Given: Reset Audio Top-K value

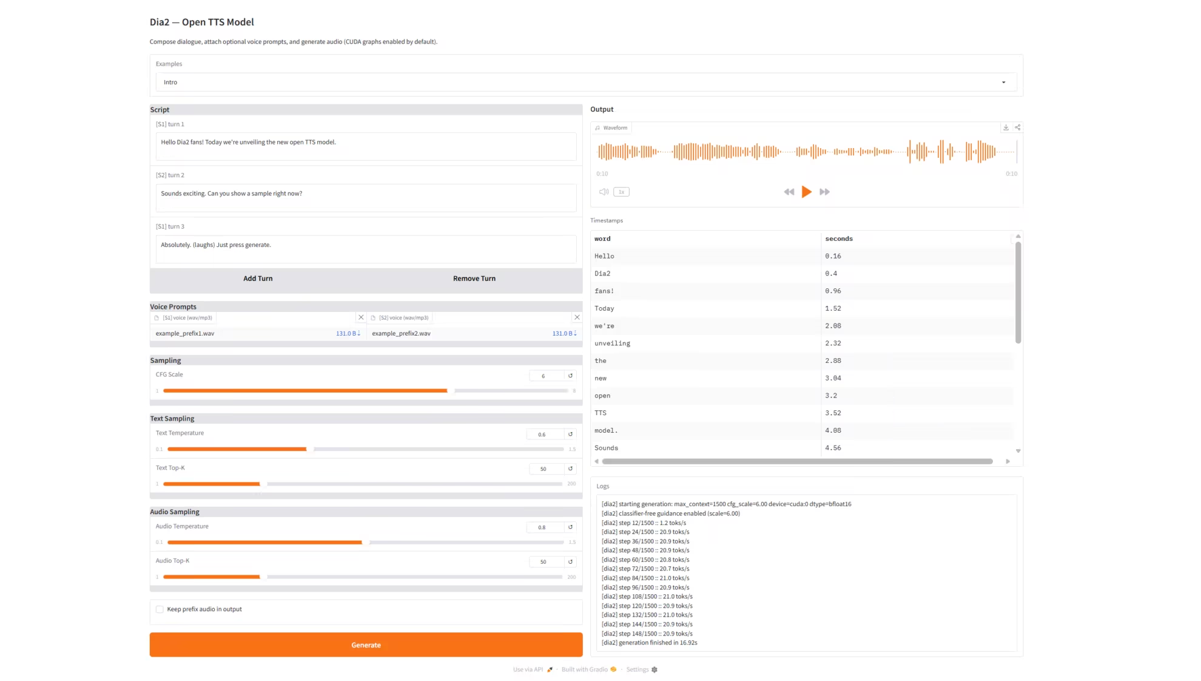Looking at the screenshot, I should [570, 561].
